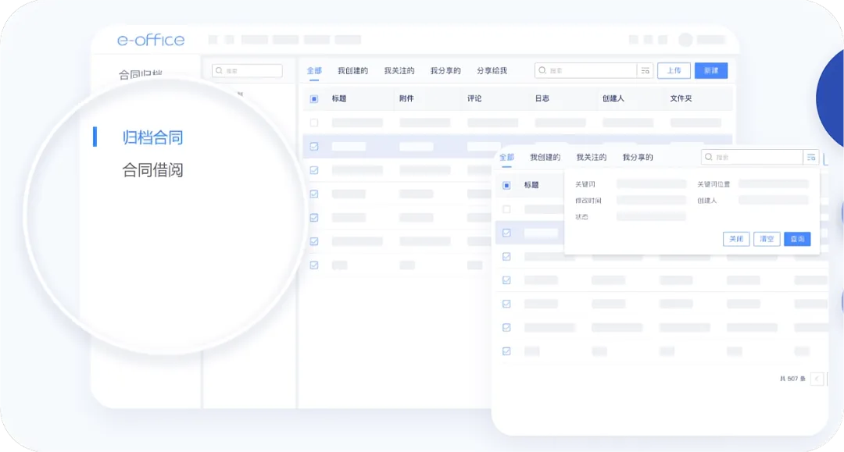
Task: Toggle select-all checkbox in main table header
Action: [314, 99]
